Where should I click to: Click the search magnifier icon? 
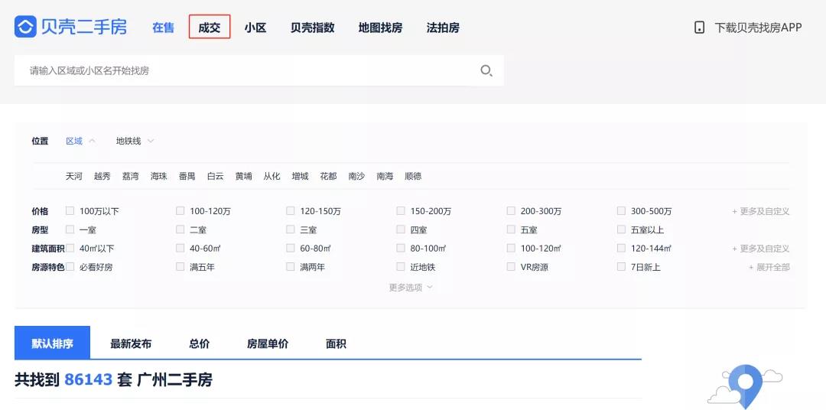[486, 70]
